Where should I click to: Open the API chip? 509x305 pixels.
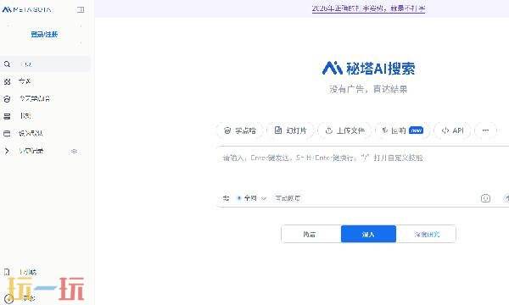tap(452, 130)
